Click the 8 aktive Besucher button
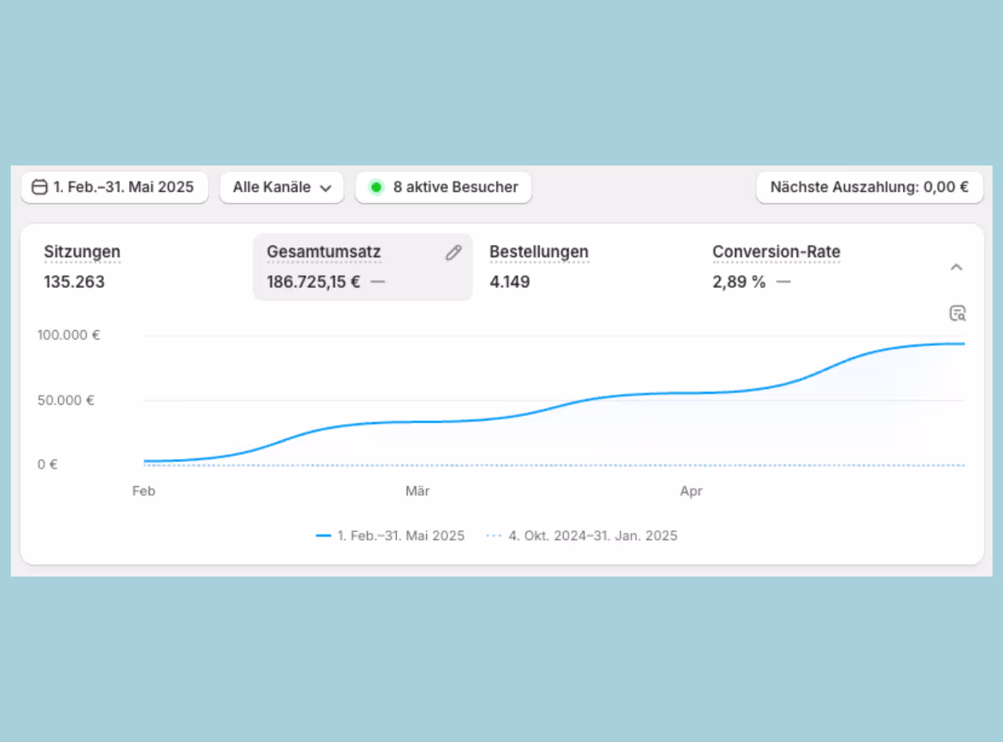 (443, 187)
